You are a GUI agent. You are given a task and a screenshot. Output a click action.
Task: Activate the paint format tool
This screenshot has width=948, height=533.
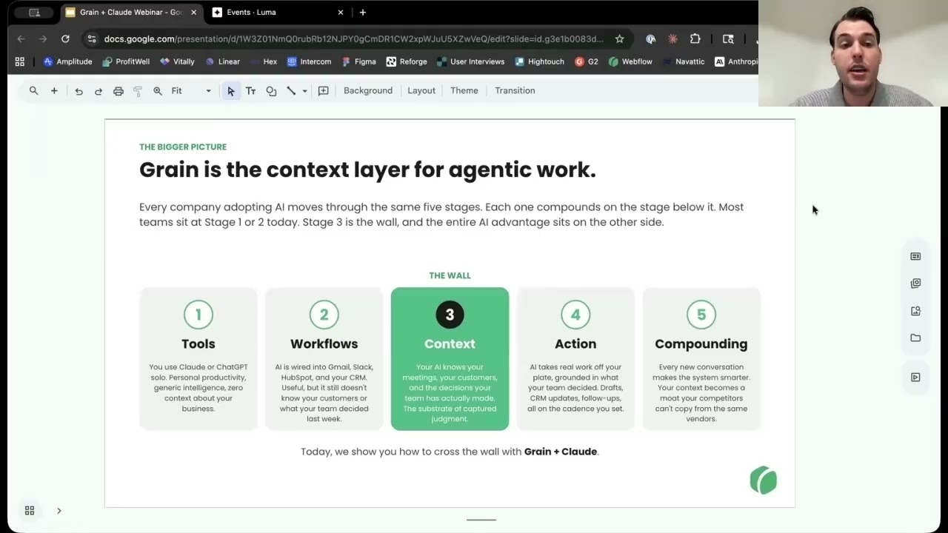(x=138, y=91)
